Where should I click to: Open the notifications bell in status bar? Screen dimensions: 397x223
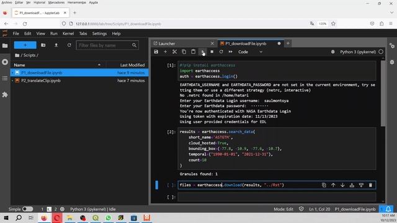tap(388, 209)
